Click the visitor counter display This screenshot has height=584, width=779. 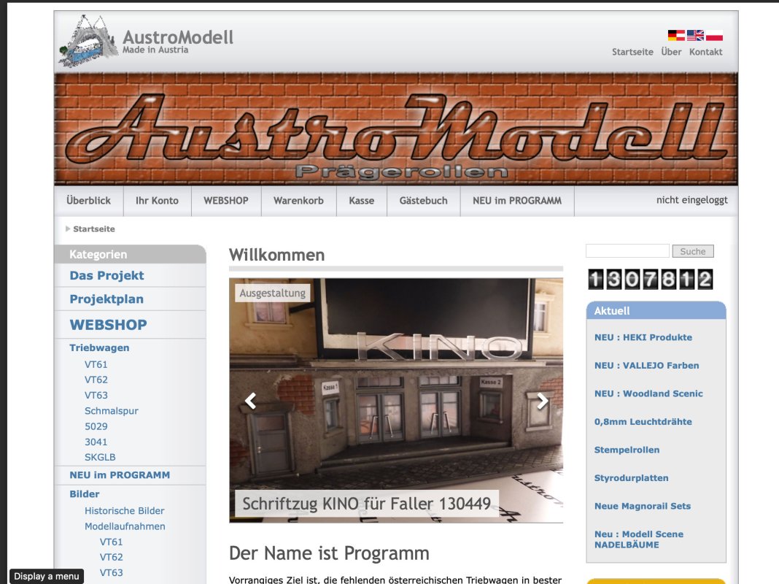point(649,279)
